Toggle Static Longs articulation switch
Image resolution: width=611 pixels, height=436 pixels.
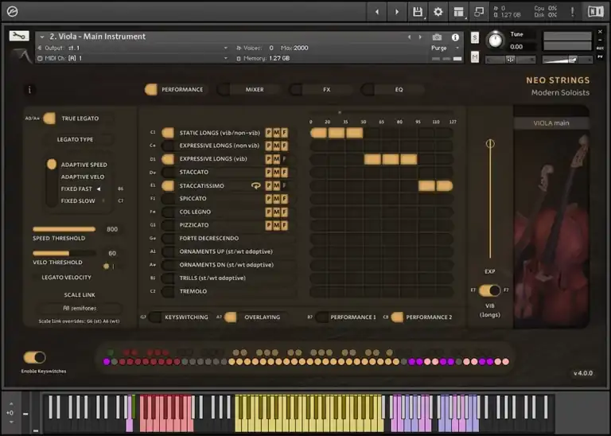click(x=168, y=133)
